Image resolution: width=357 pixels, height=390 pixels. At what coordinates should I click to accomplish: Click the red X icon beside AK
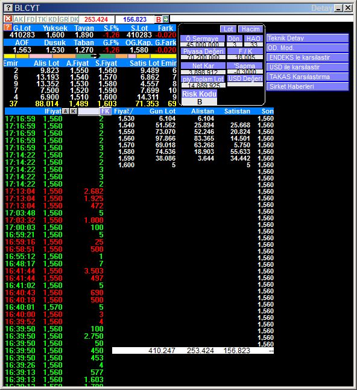pos(8,19)
